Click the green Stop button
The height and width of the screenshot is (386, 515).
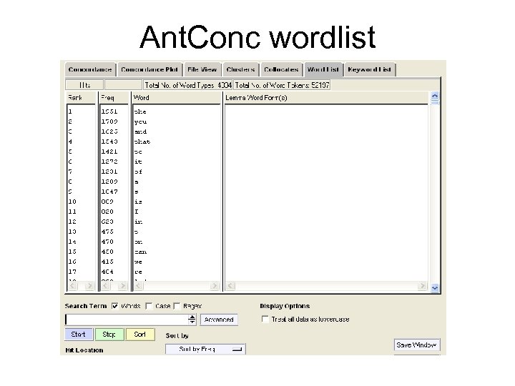109,334
